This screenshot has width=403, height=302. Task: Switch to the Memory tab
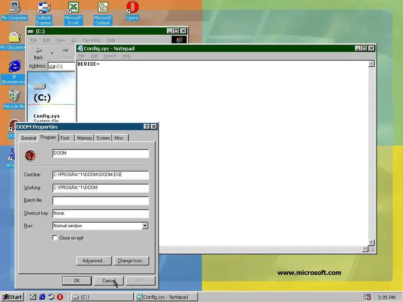[x=84, y=138]
